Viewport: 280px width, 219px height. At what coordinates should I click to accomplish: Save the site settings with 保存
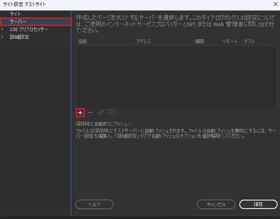tap(258, 205)
